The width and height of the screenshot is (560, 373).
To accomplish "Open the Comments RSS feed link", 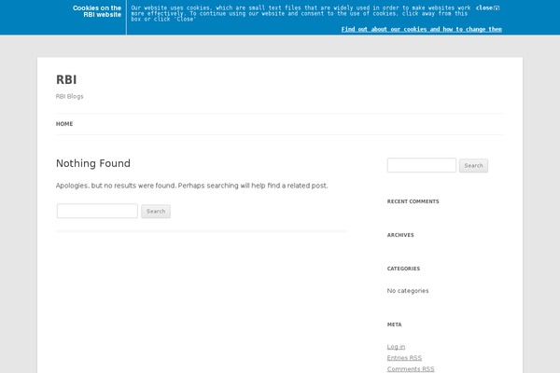I will 411,369.
